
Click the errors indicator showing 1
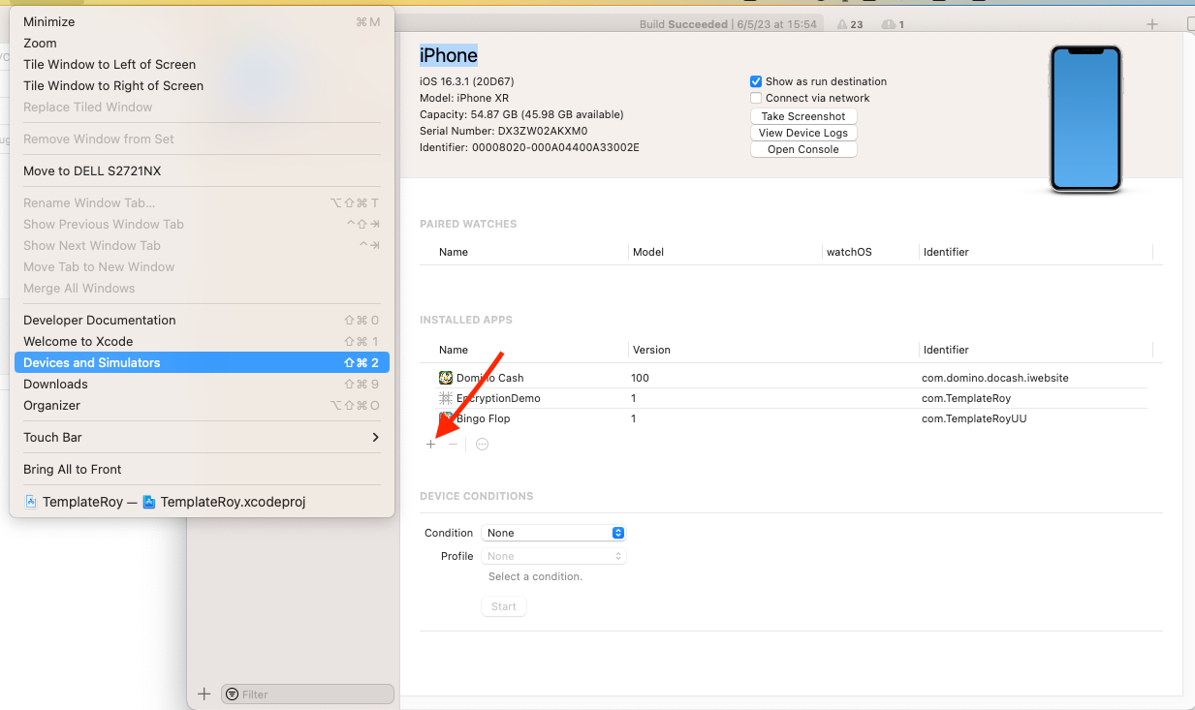[x=894, y=24]
